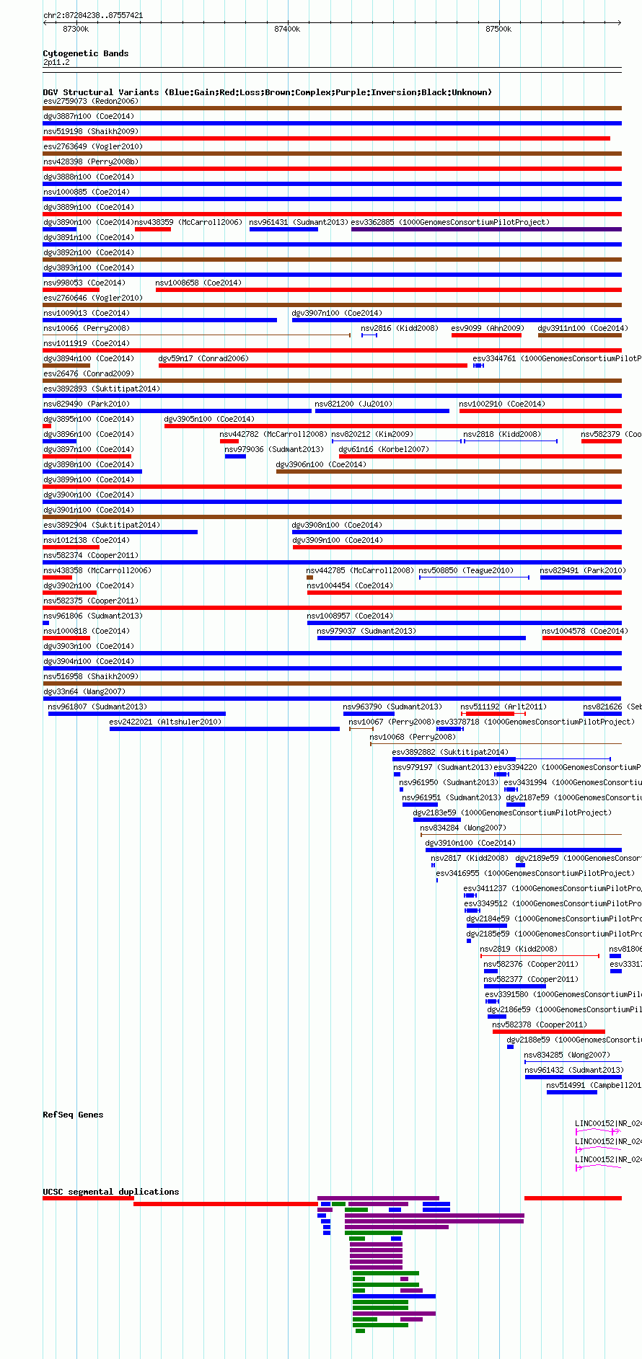Image resolution: width=642 pixels, height=1359 pixels.
Task: Click variant label nsv961432 (Sudmant2013)
Action: pyautogui.click(x=574, y=1070)
